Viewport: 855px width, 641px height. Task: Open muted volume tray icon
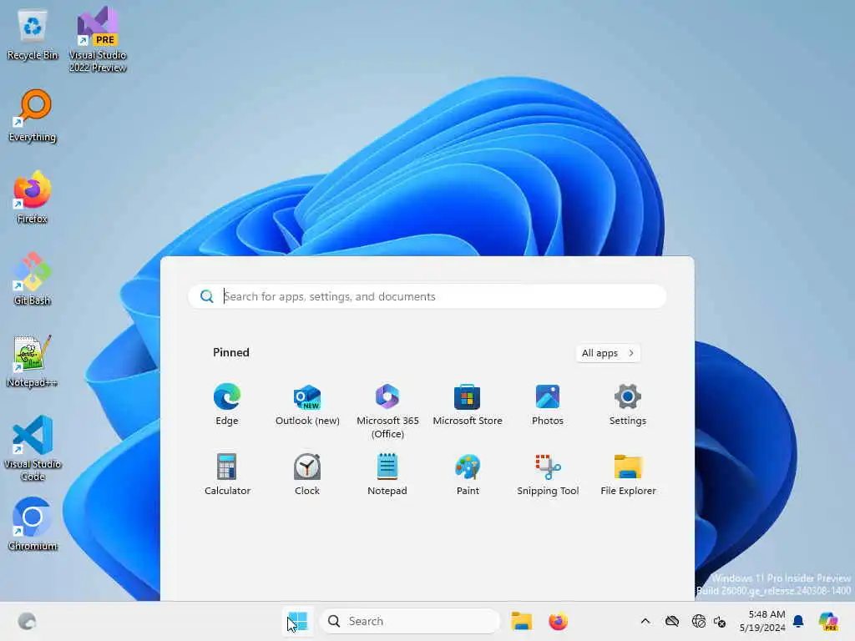pyautogui.click(x=720, y=621)
